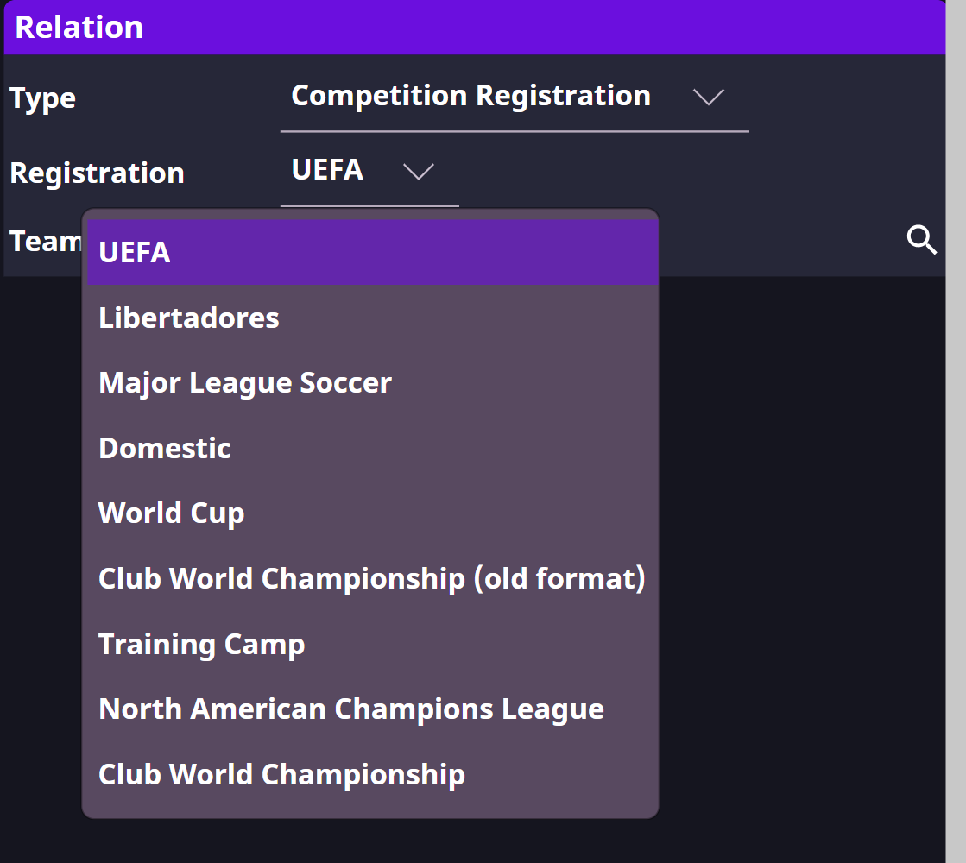Click the Team field label
966x863 pixels.
click(45, 241)
